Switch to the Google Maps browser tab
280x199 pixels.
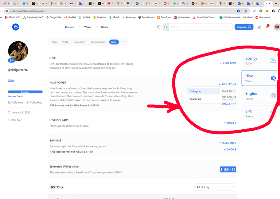(120, 3)
